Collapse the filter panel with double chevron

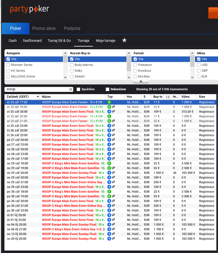click(x=141, y=81)
